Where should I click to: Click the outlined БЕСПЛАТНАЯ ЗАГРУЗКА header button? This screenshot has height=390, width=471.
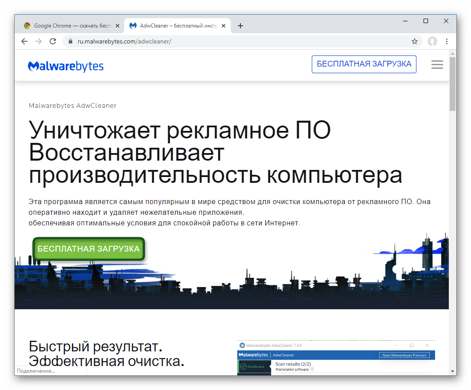pyautogui.click(x=364, y=64)
